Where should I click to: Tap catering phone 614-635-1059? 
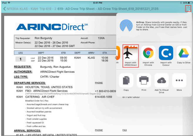click(103, 97)
